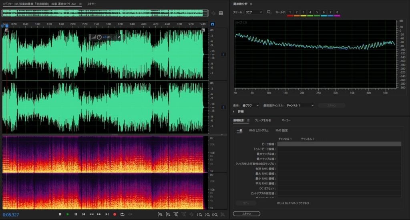Click the fade-out handle at waveform end
The image size is (410, 220).
tap(203, 30)
